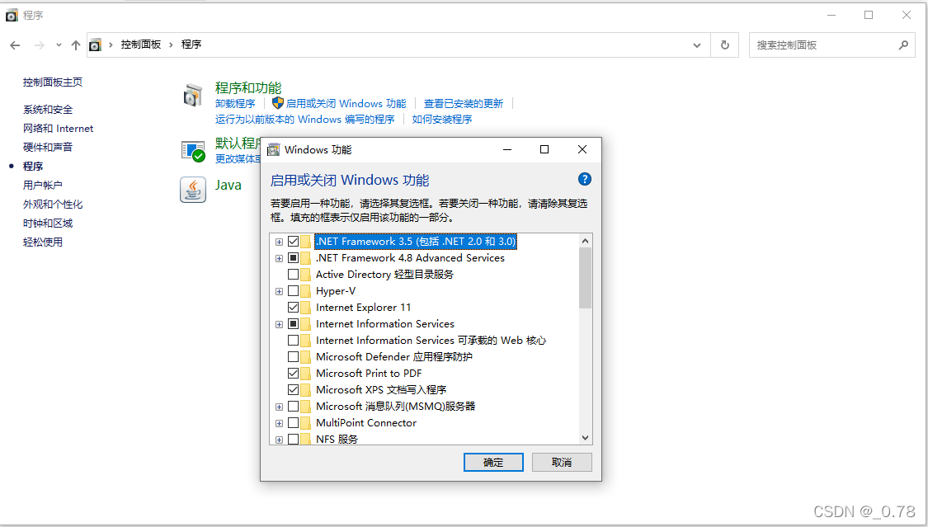Expand .NET Framework 4.8 Advanced Services node

tap(279, 258)
